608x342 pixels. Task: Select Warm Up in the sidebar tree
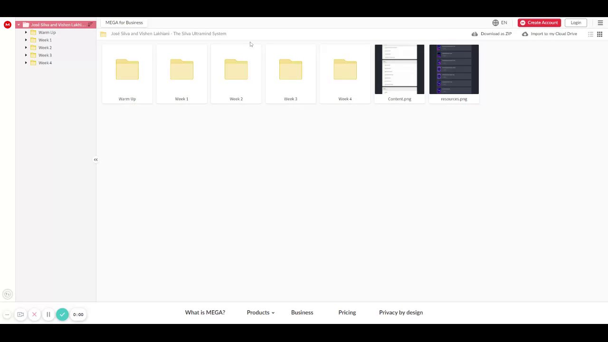pyautogui.click(x=47, y=32)
